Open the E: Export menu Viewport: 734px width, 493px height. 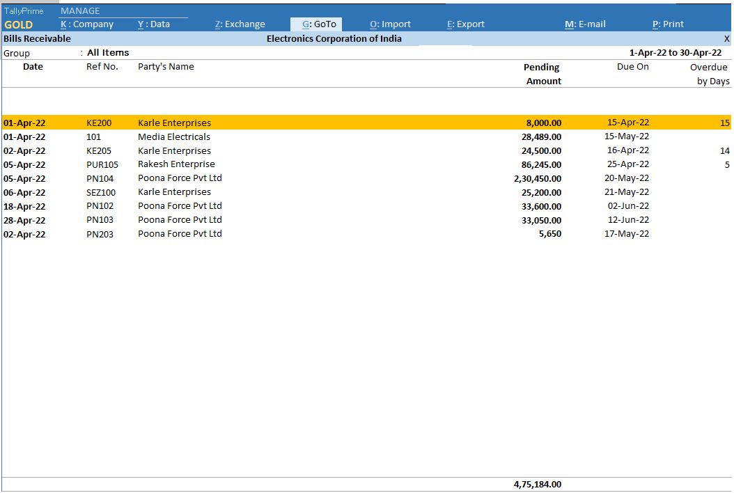pyautogui.click(x=465, y=24)
